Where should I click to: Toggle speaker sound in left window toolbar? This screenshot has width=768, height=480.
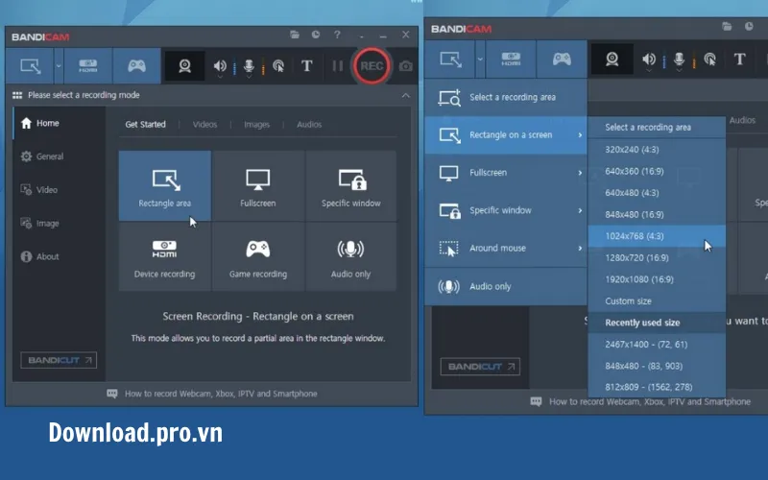pos(221,66)
